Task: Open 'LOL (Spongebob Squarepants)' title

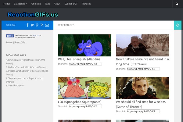Action: tap(80, 102)
